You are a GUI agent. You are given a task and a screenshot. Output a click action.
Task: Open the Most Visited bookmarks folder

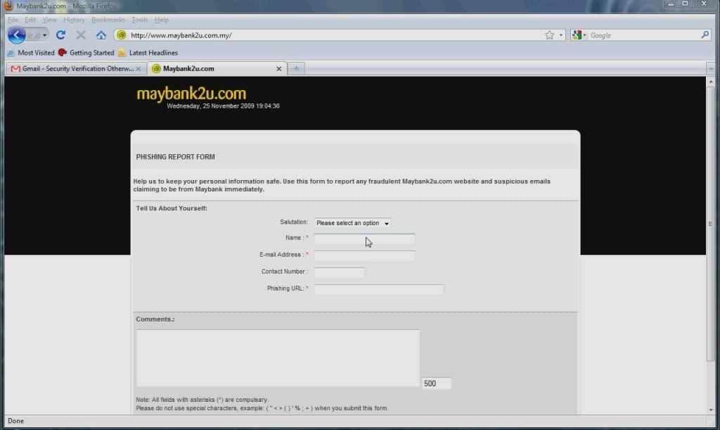[x=31, y=53]
